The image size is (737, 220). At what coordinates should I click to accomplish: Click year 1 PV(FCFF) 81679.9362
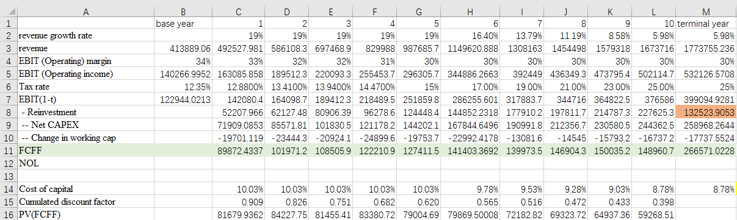click(239, 215)
